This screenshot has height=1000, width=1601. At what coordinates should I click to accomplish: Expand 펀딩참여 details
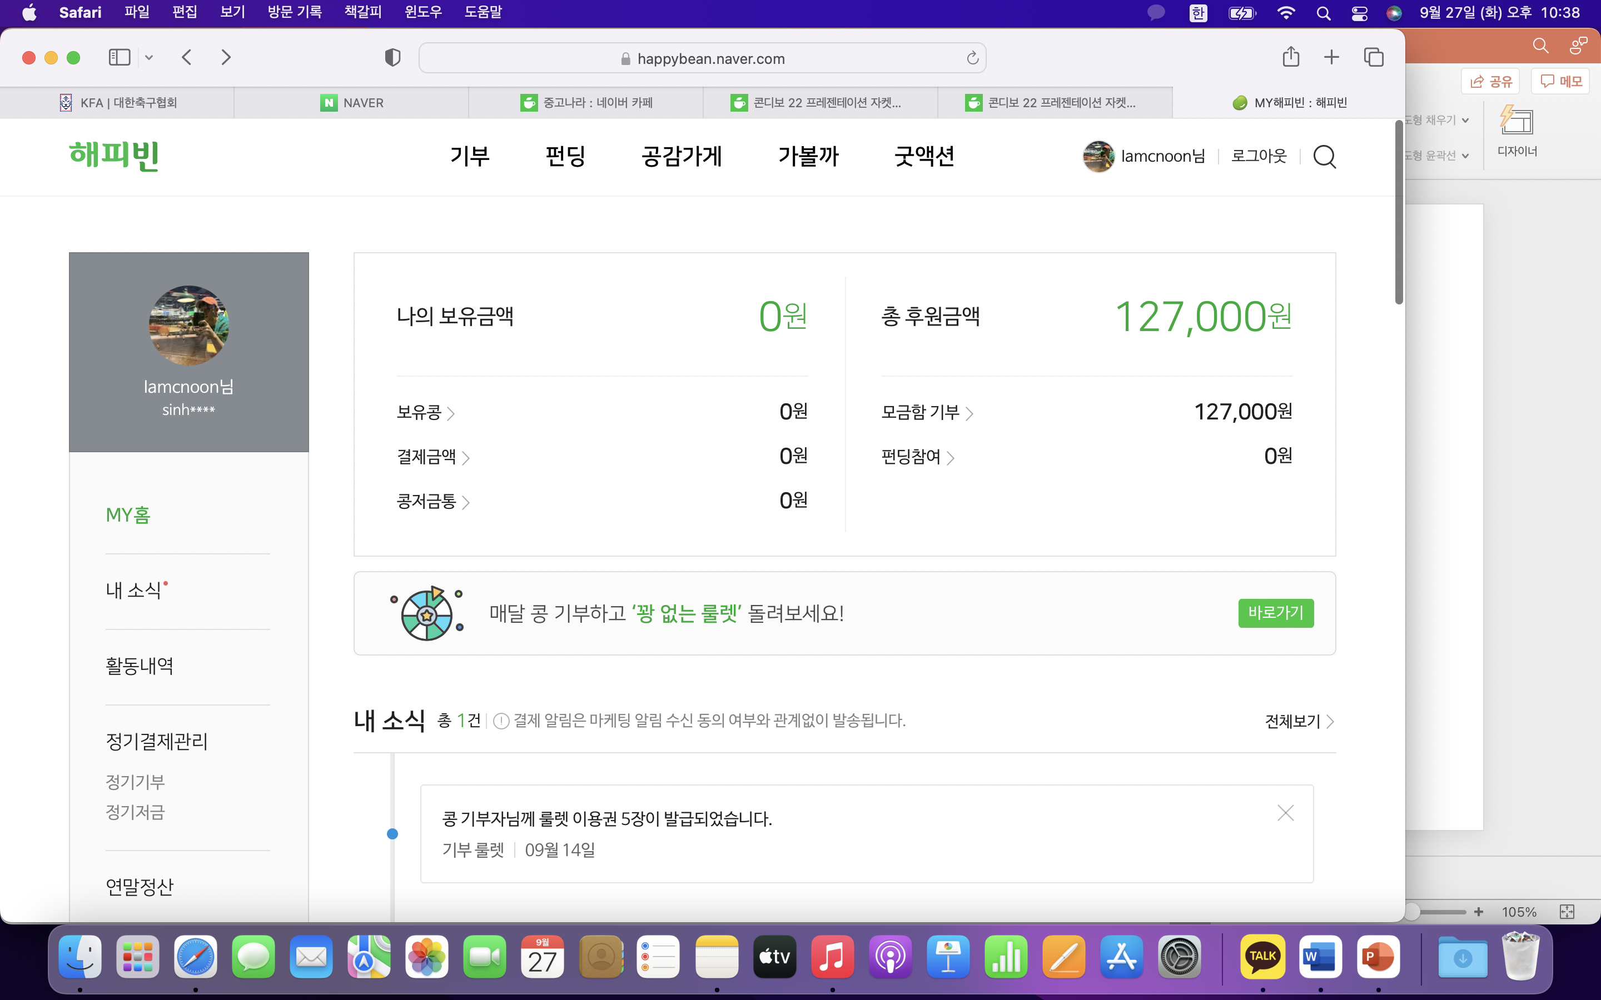click(x=918, y=456)
